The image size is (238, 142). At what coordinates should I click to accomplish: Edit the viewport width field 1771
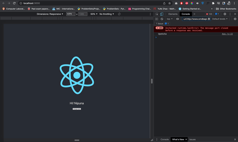(x=71, y=14)
